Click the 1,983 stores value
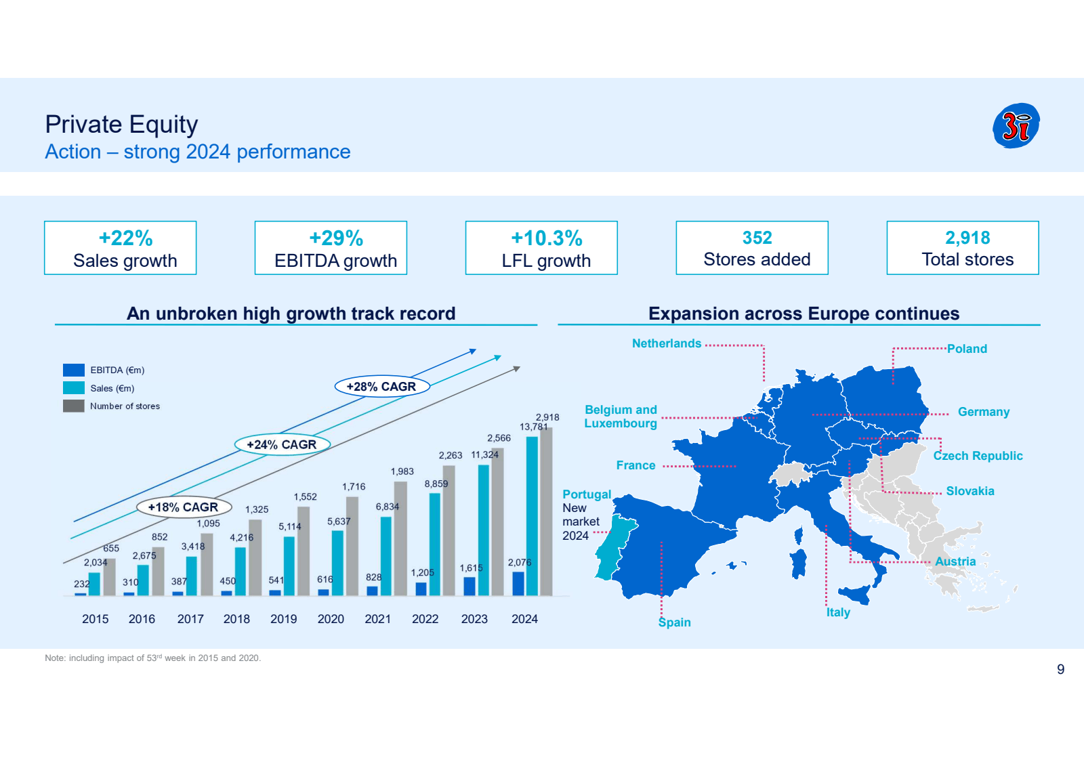 [x=402, y=471]
